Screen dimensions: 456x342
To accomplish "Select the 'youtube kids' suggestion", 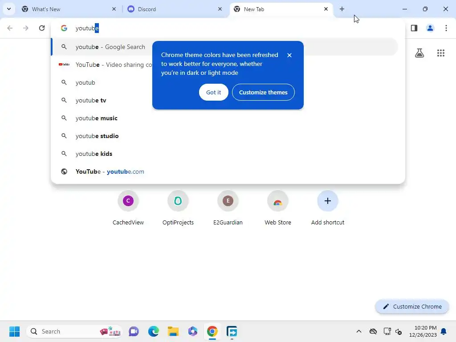I will [224, 154].
